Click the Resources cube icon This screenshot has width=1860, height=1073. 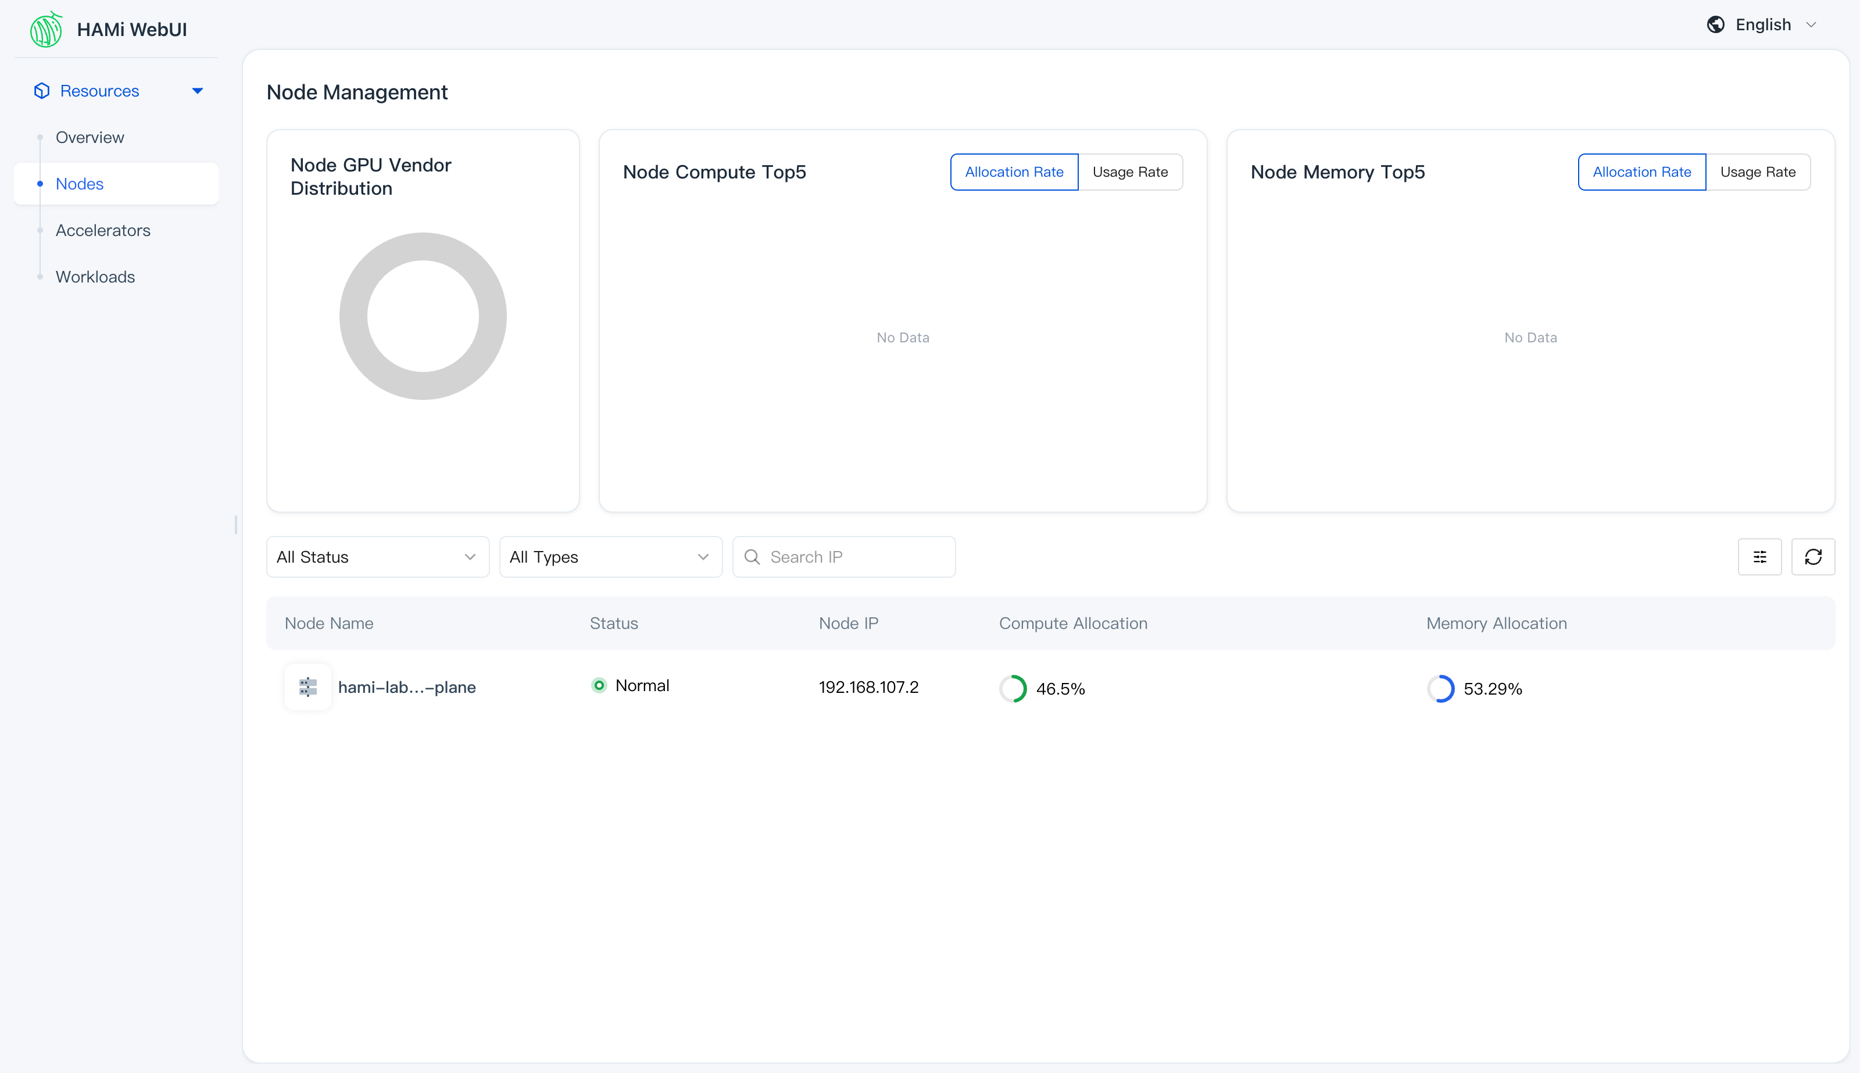[x=42, y=91]
